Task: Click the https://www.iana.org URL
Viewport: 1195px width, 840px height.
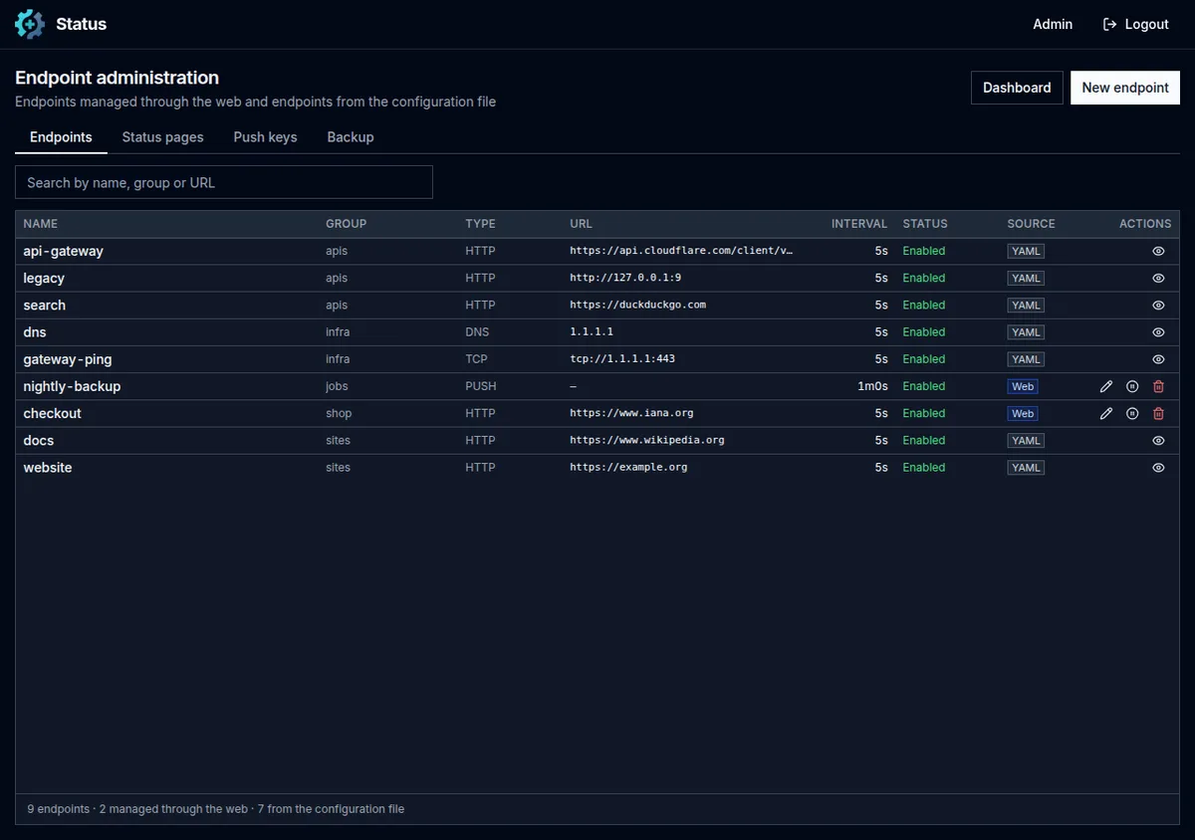Action: 631,413
